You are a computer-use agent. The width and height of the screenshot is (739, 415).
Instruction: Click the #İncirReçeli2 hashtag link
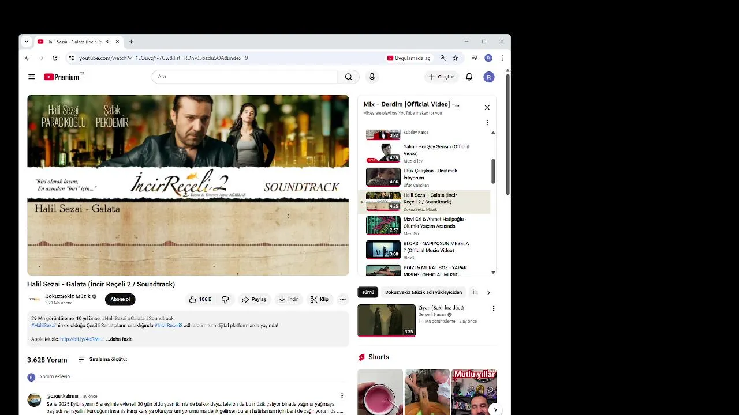[169, 325]
